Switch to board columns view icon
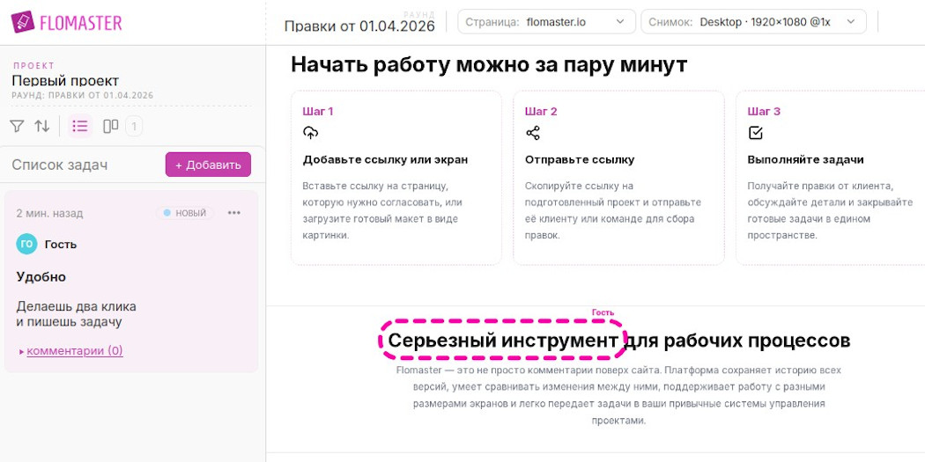Image resolution: width=925 pixels, height=462 pixels. click(111, 126)
